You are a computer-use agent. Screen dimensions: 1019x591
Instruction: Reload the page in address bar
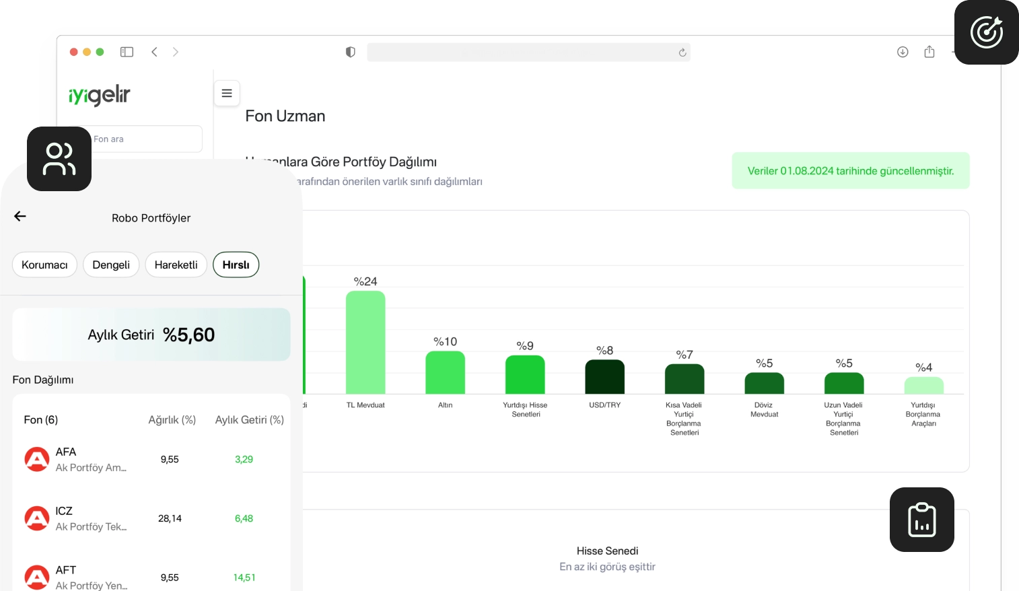[682, 53]
